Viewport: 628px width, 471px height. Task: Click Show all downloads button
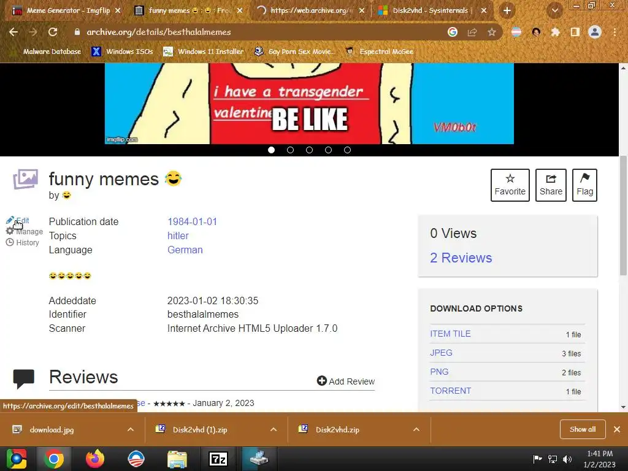pos(583,429)
